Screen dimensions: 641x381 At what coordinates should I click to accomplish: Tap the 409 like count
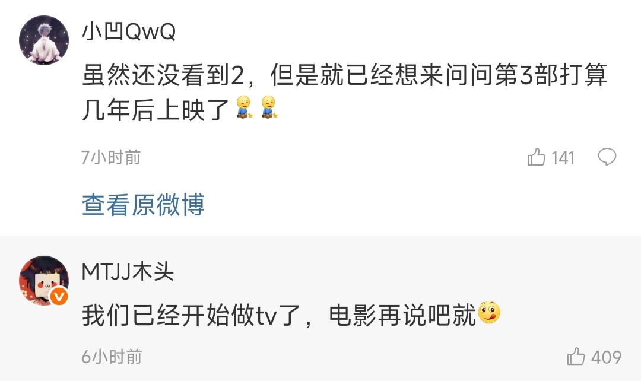coord(606,357)
